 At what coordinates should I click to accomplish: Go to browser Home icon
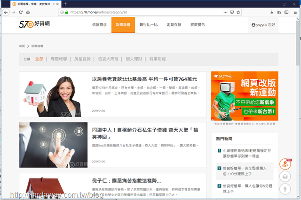[28, 12]
